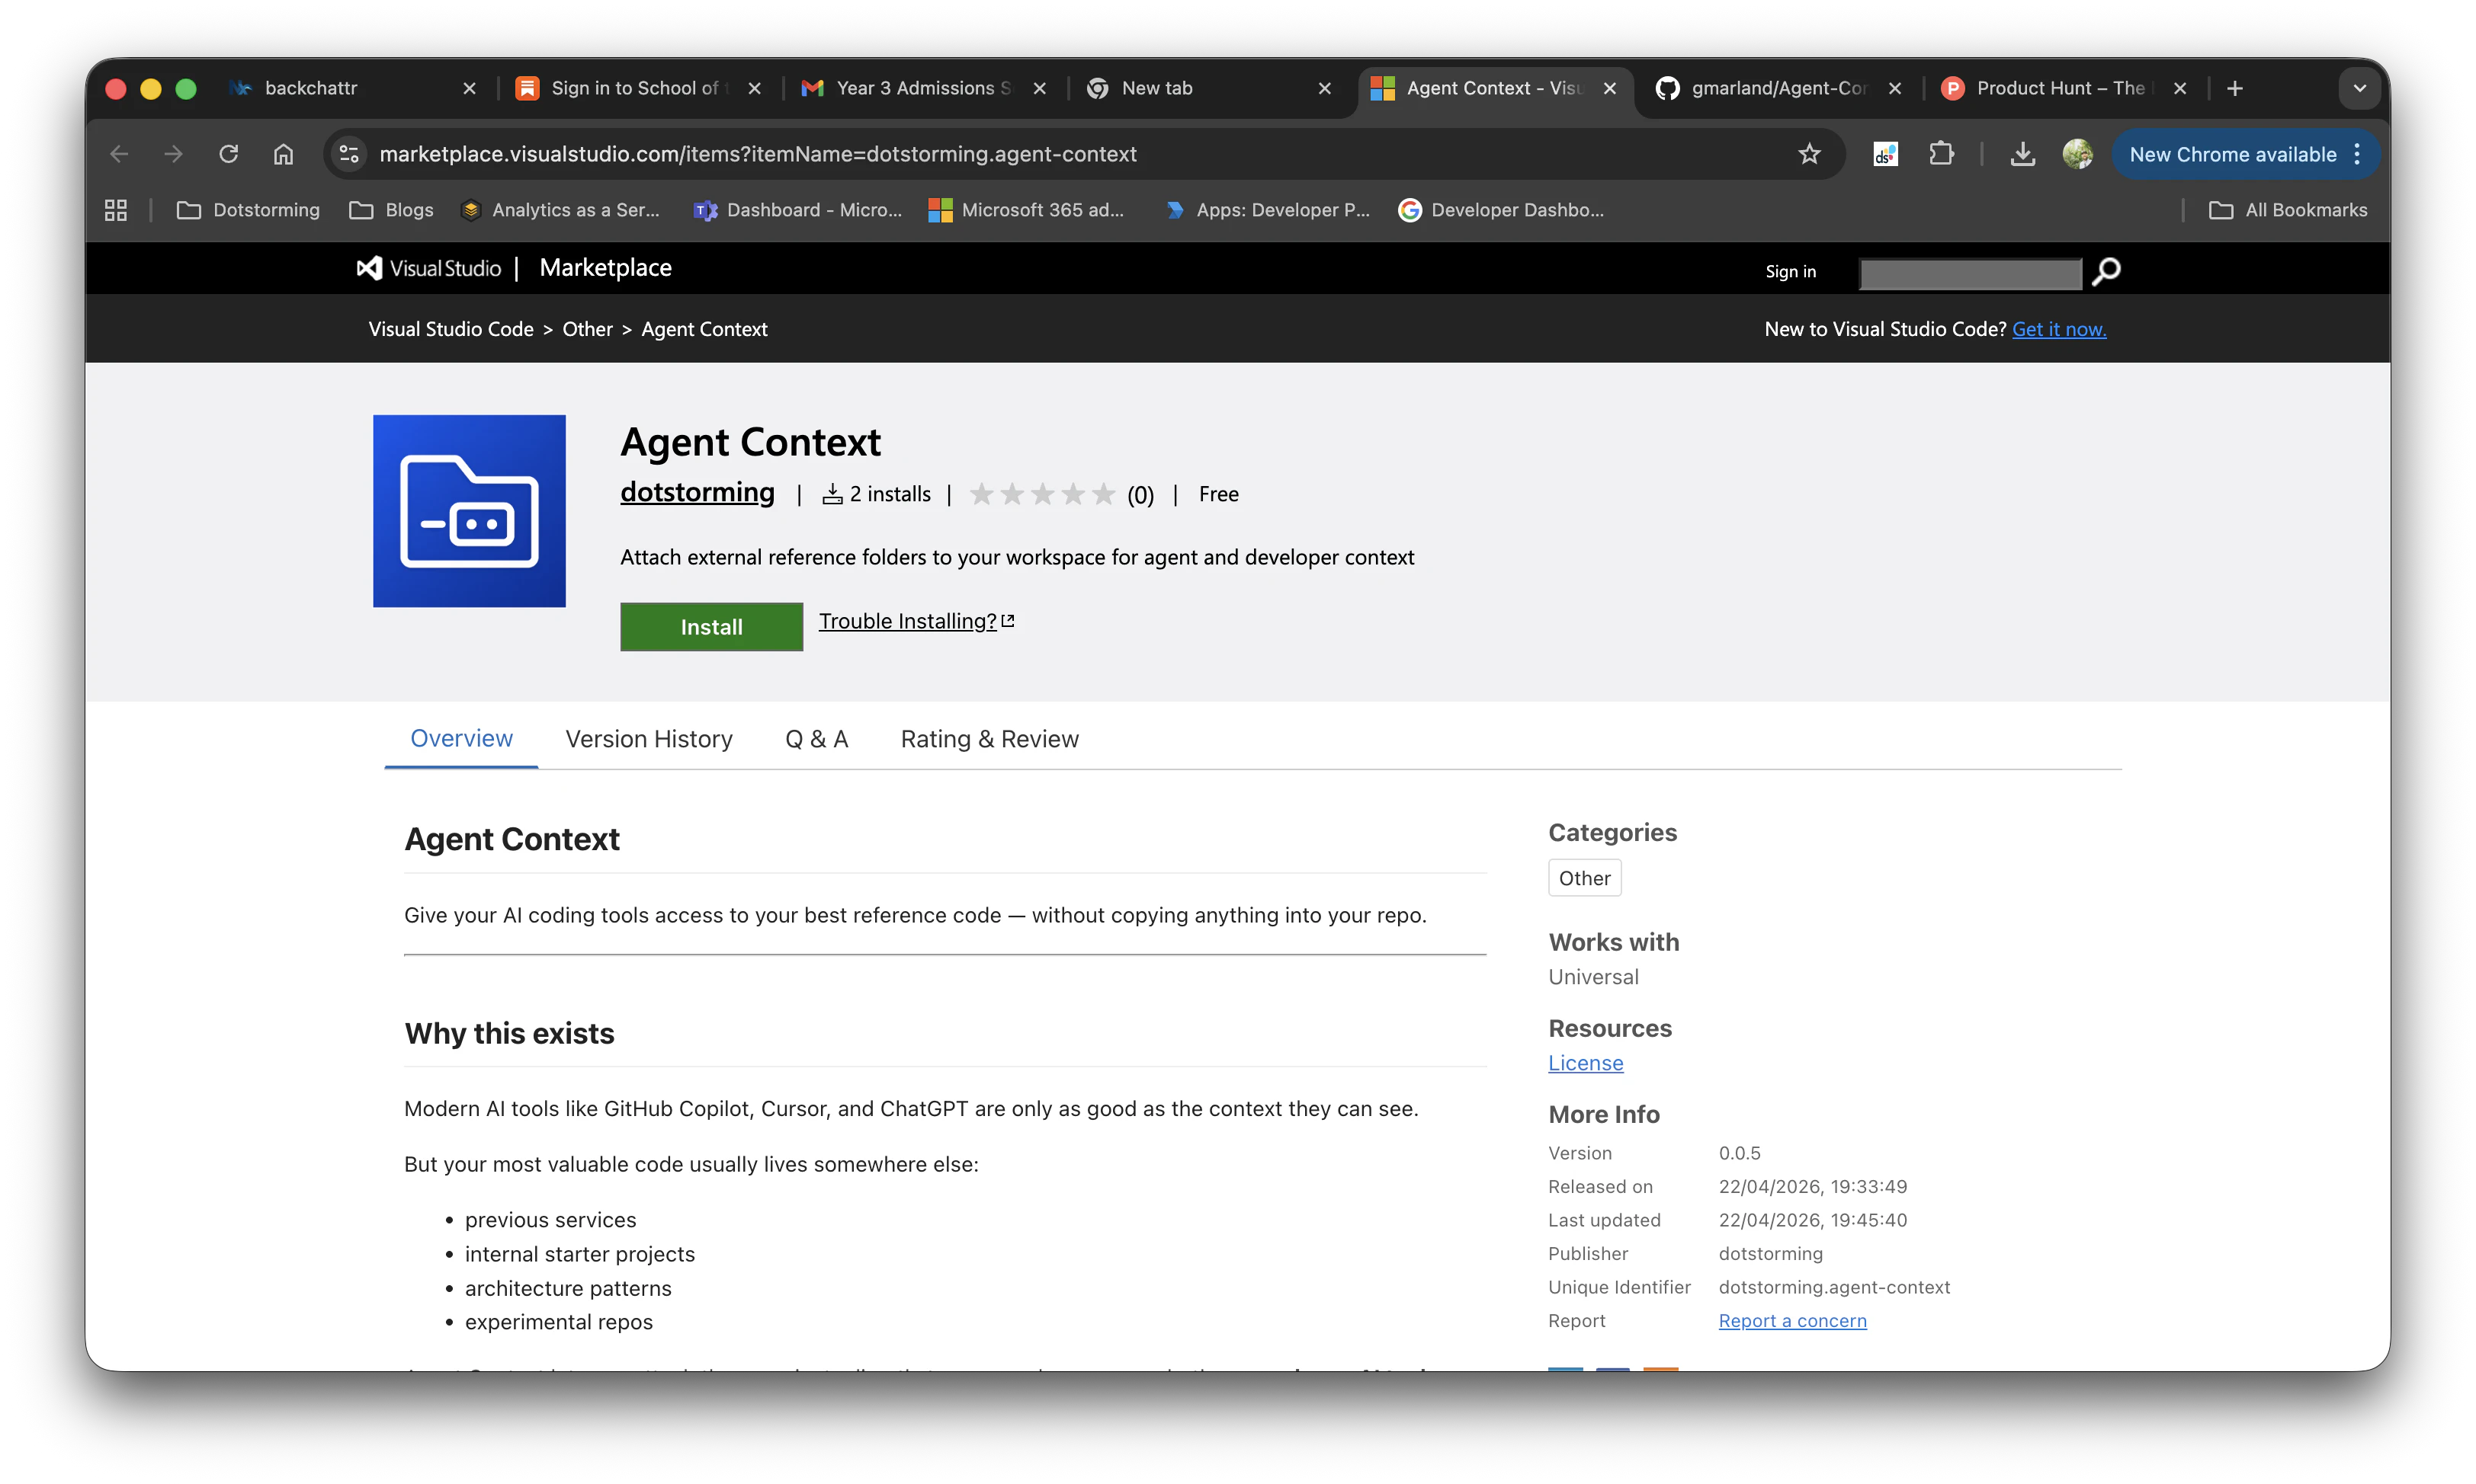
Task: Click the Agent Context extension folder icon
Action: [x=469, y=511]
